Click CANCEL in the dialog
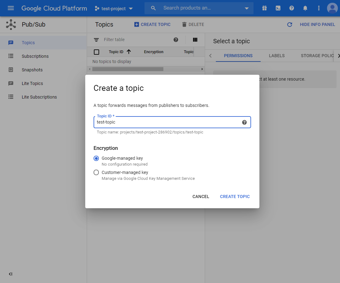Viewport: 340px width, 283px height. pyautogui.click(x=201, y=197)
